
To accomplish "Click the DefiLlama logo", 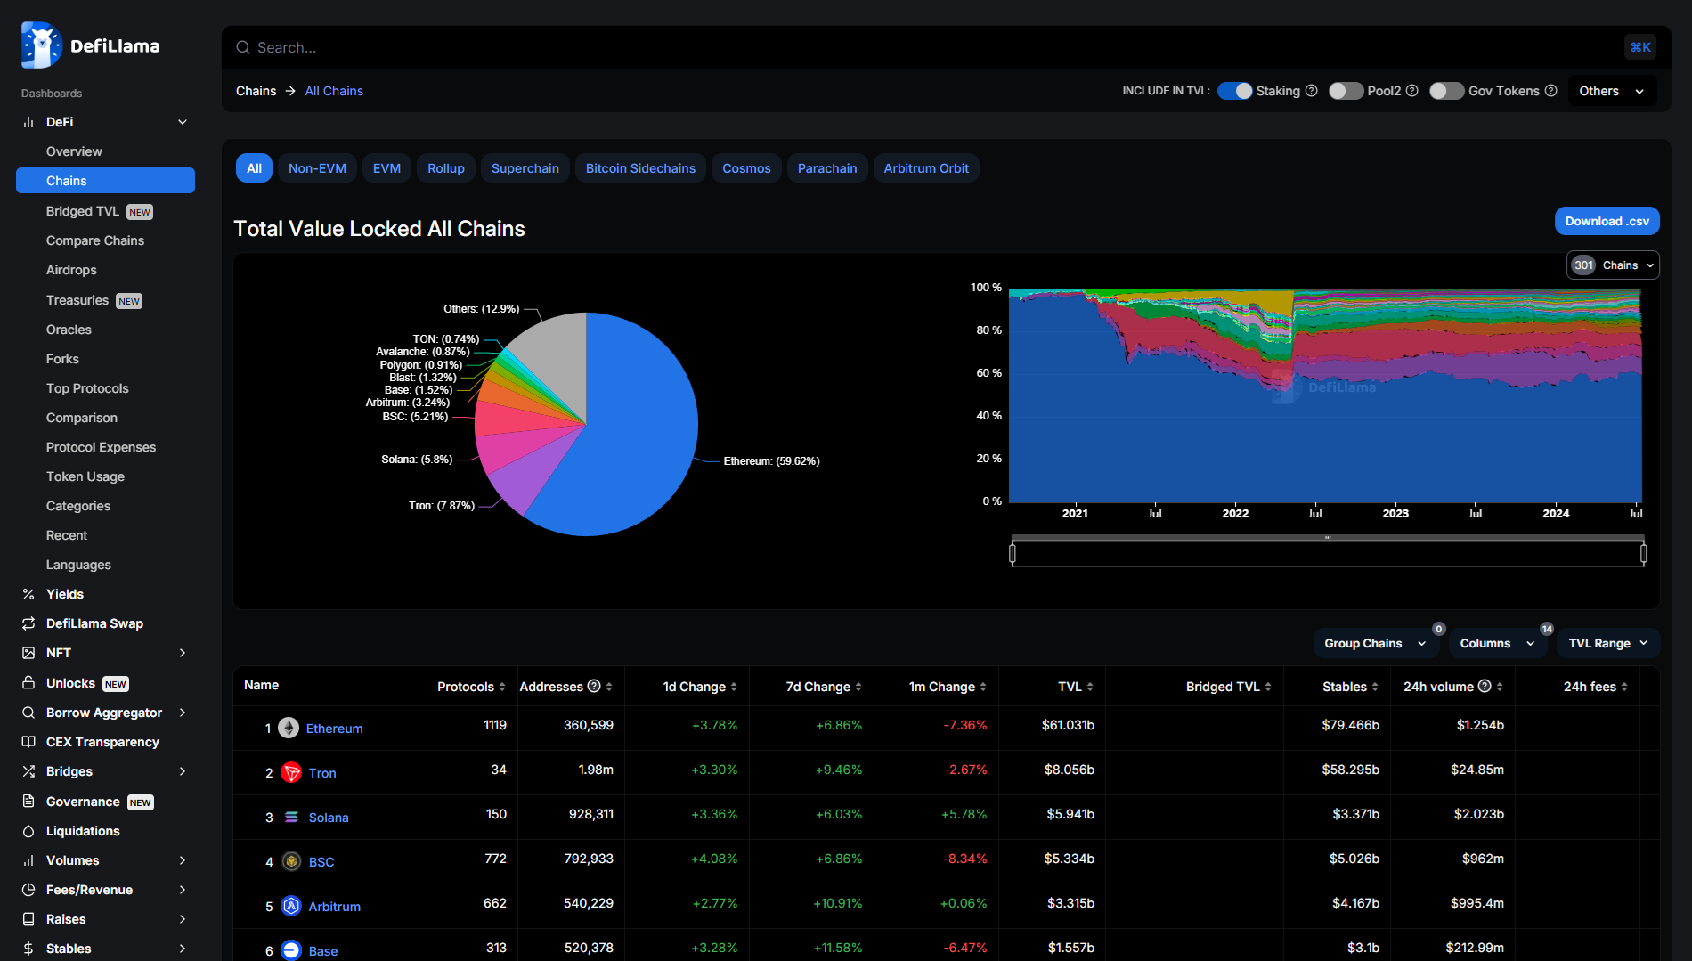I will click(90, 45).
